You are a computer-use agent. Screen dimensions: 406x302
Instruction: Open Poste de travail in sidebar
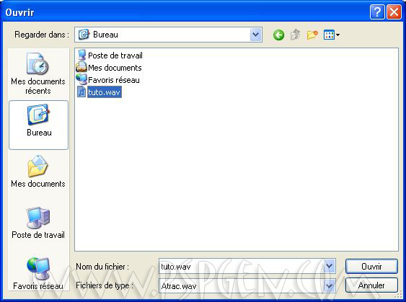[x=38, y=223]
